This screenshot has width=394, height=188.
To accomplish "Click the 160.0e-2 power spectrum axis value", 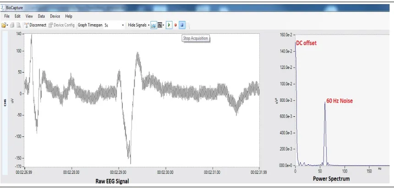I will (x=286, y=35).
